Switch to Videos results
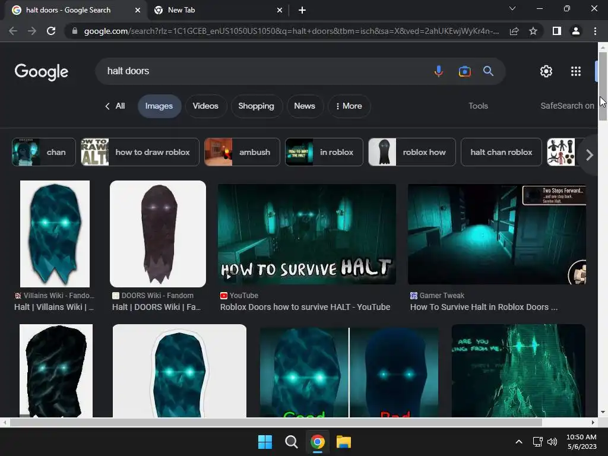608x456 pixels. coord(205,106)
